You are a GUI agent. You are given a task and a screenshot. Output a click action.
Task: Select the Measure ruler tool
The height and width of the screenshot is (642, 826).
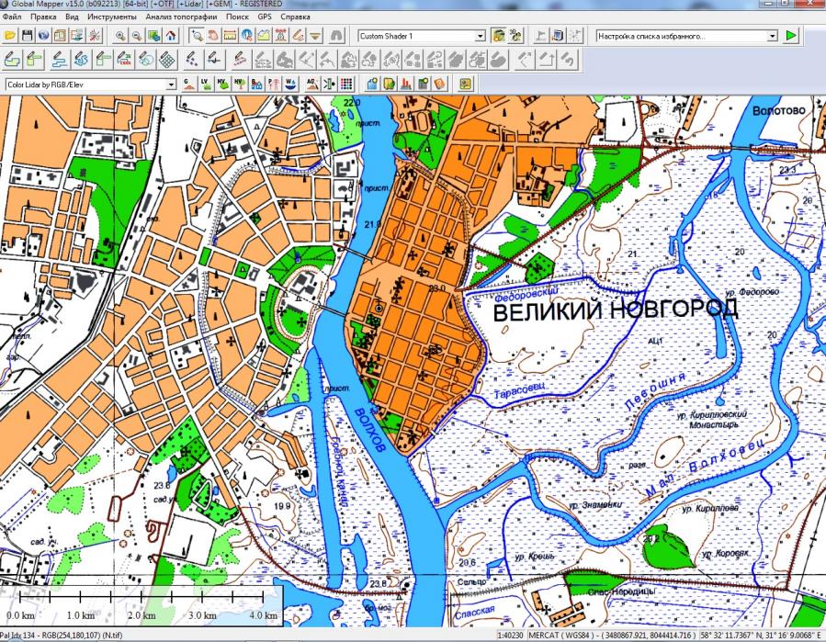pyautogui.click(x=230, y=35)
